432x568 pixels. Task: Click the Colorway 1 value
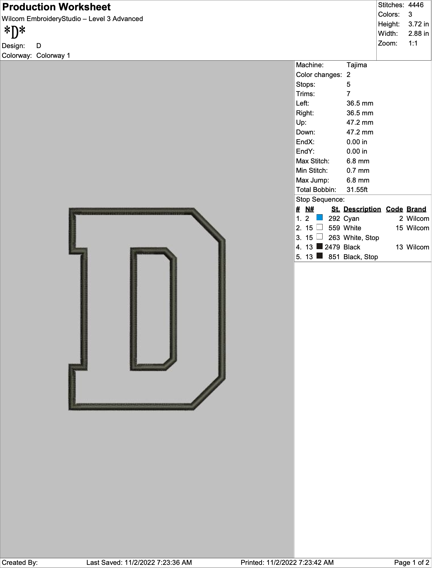(53, 56)
